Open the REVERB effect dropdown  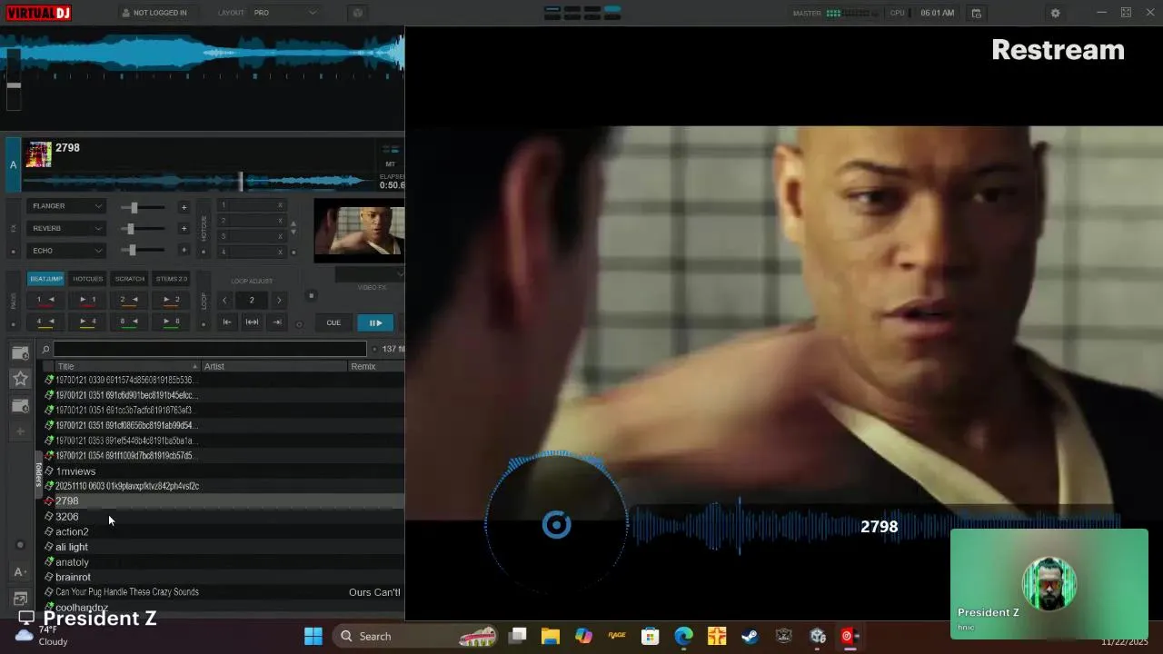[67, 228]
